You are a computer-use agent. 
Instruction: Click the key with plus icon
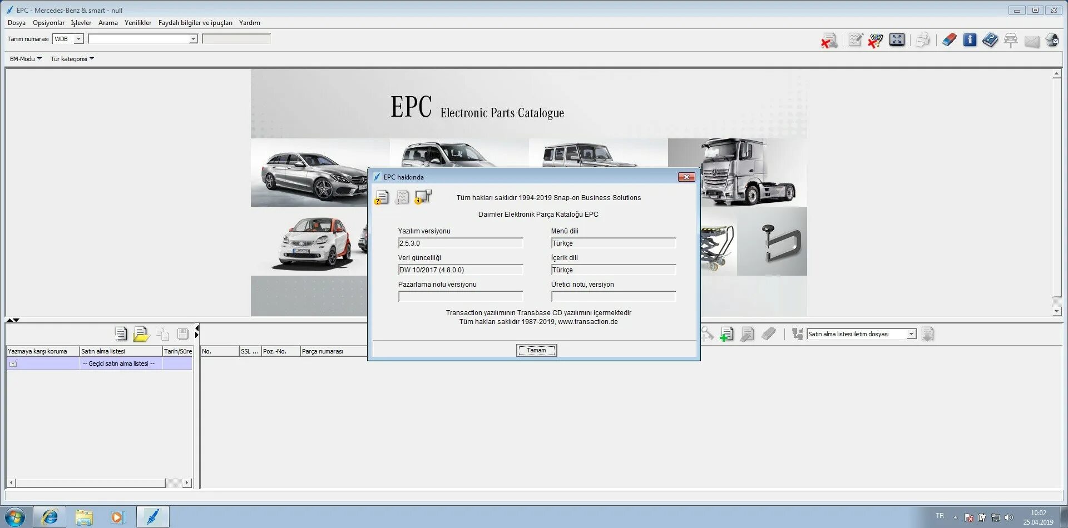(706, 334)
